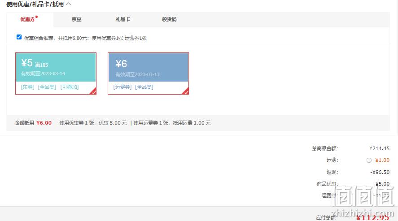The height and width of the screenshot is (221, 398).
Task: Open the 礼品卡 tab
Action: 123,20
